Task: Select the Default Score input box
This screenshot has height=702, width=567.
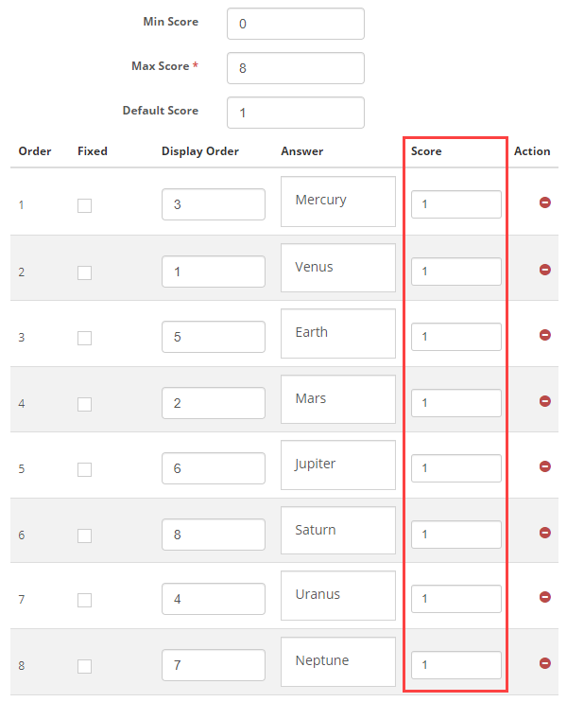Action: (295, 113)
